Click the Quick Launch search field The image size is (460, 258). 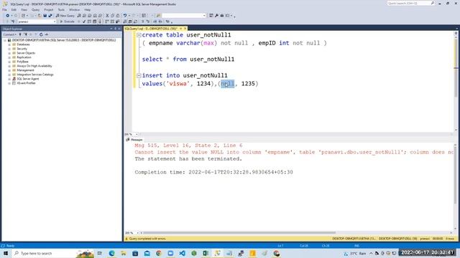[x=410, y=3]
